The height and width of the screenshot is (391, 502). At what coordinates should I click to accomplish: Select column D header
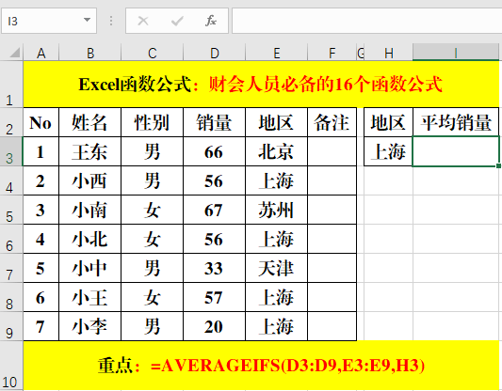(x=214, y=53)
